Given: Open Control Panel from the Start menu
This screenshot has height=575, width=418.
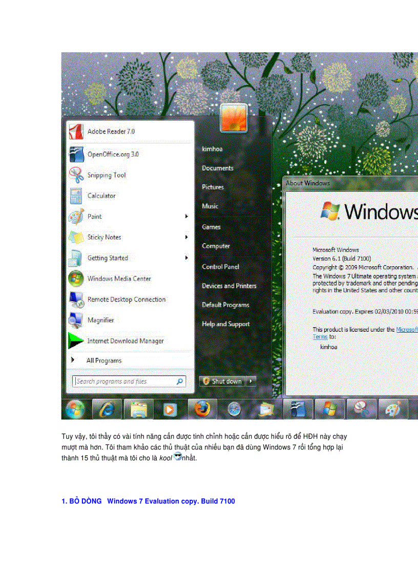Looking at the screenshot, I should tap(220, 267).
